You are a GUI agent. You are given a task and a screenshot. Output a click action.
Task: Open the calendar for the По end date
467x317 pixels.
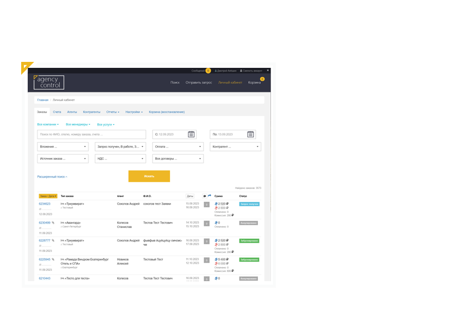click(x=250, y=134)
